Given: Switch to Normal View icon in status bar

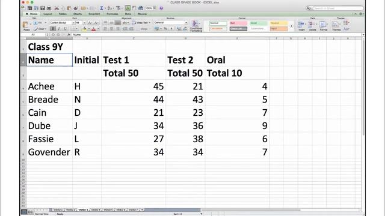Looking at the screenshot, I should coord(24,212).
